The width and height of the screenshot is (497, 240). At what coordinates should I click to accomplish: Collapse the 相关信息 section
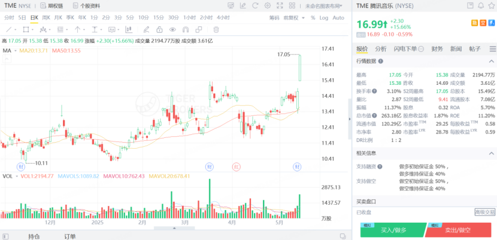(x=492, y=153)
